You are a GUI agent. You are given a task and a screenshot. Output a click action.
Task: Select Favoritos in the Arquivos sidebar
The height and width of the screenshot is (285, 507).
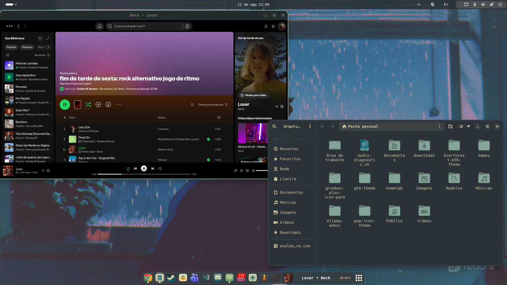(x=292, y=159)
